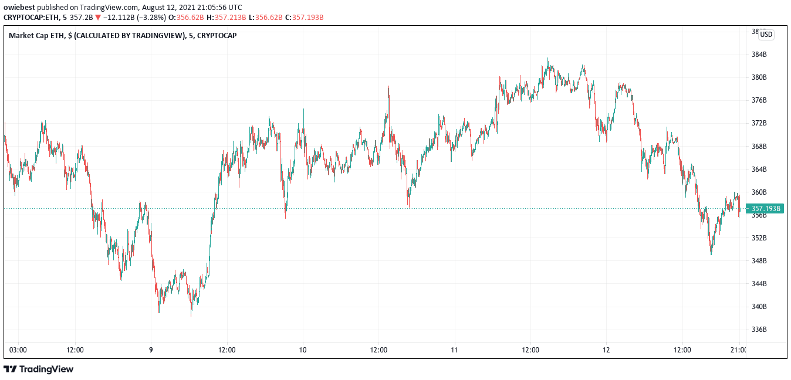Click the 03:00 time axis label
791x380 pixels.
(x=18, y=351)
